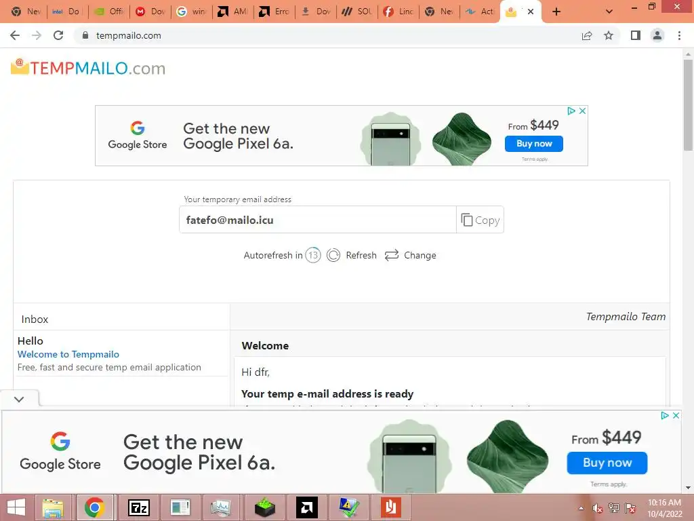This screenshot has height=521, width=694.
Task: Switch to the Intel Do tab
Action: [66, 12]
